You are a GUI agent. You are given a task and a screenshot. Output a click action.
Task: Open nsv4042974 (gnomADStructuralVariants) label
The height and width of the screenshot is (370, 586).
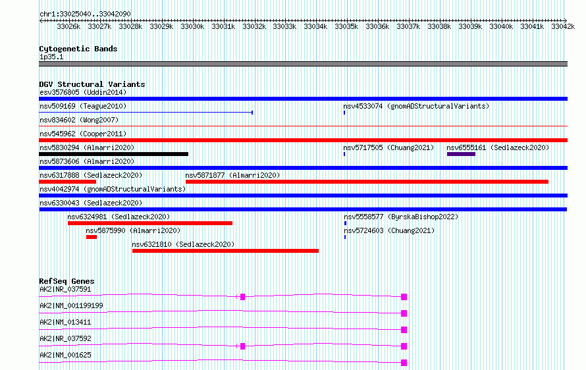click(x=113, y=189)
